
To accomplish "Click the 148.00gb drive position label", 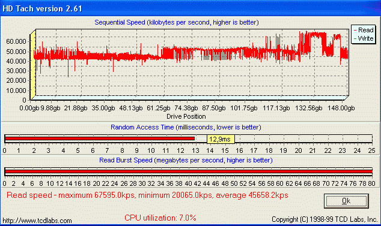I will pyautogui.click(x=341, y=108).
